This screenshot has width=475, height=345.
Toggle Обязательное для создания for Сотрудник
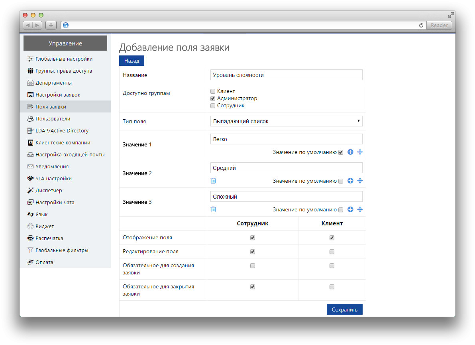click(x=253, y=266)
